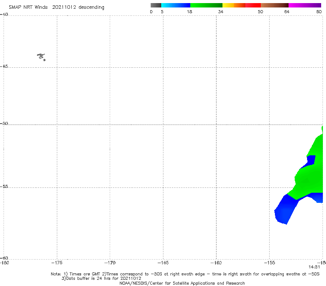Click the cyan-to-blue 5-18 colorbar segment

(x=176, y=5)
